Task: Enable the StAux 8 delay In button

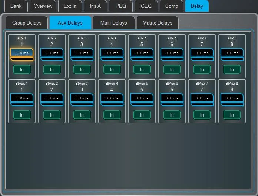Action: point(232,115)
